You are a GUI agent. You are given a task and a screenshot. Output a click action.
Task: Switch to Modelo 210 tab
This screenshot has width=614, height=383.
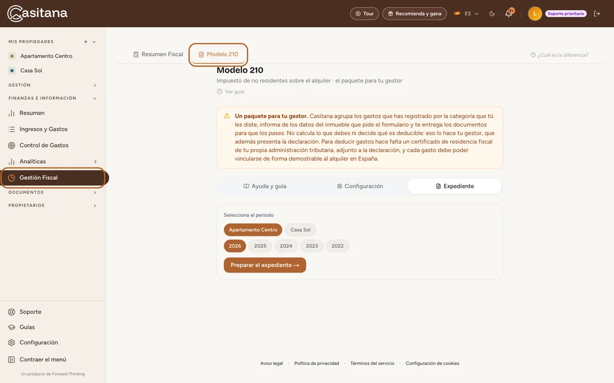pos(218,54)
